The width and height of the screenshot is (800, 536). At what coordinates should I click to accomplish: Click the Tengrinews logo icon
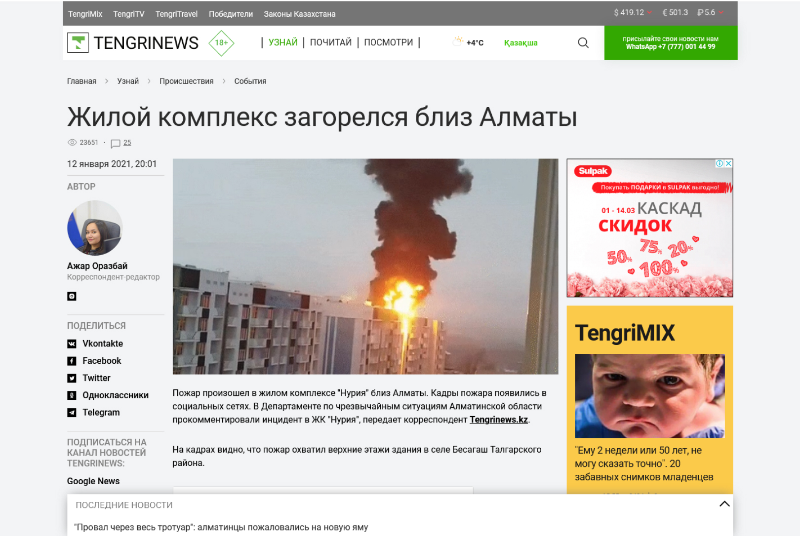tap(78, 43)
